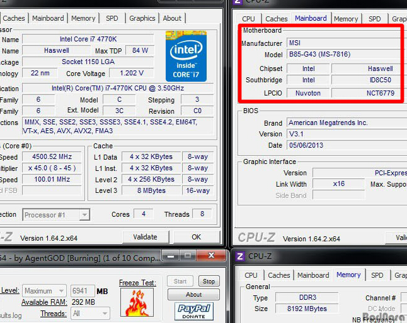Click the Max TDP value 84 W
The width and height of the screenshot is (407, 323).
(140, 50)
